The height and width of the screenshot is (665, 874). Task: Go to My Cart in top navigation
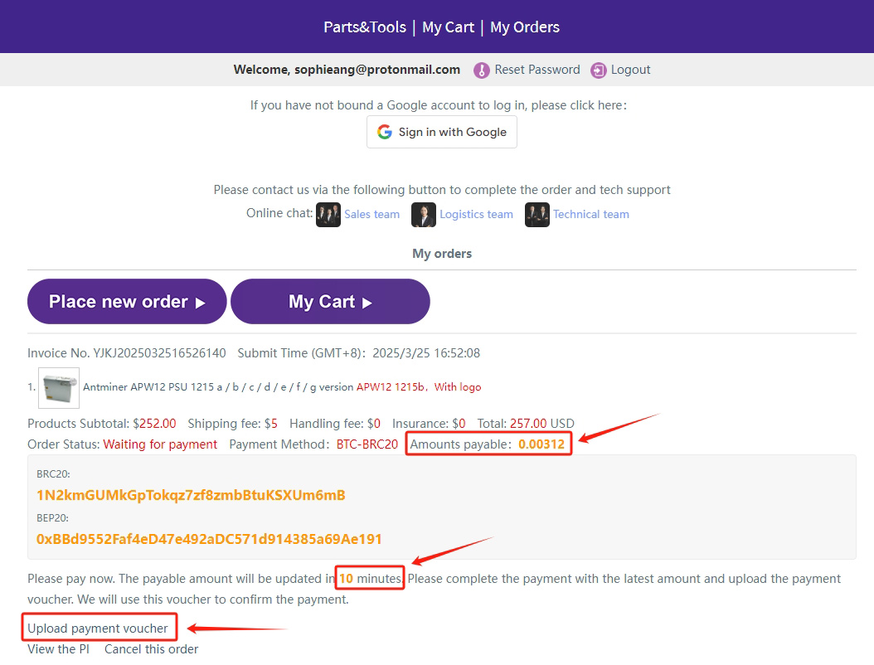coord(448,27)
